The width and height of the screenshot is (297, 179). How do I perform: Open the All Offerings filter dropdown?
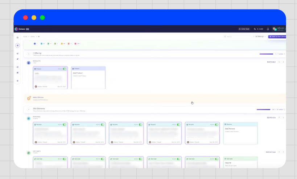pyautogui.click(x=259, y=37)
